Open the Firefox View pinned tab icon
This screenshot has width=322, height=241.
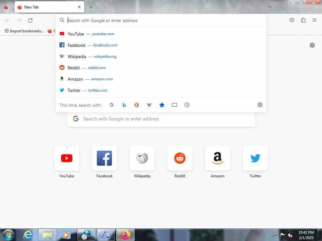[6, 7]
